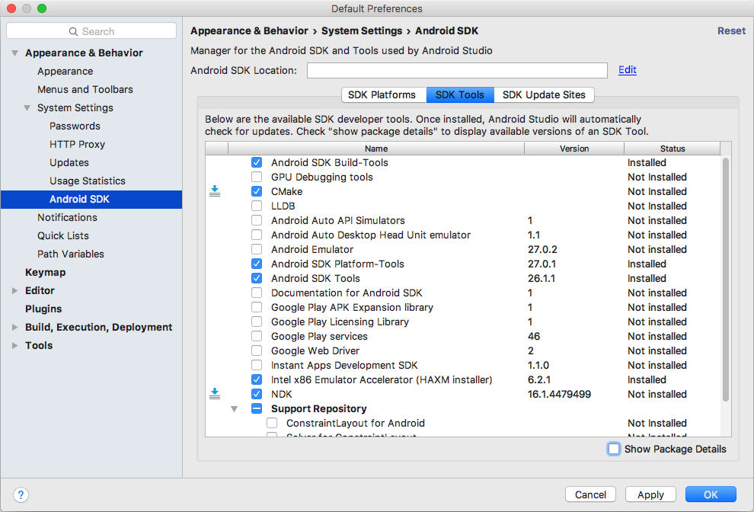The height and width of the screenshot is (512, 754).
Task: Click the Status column header
Action: [673, 149]
